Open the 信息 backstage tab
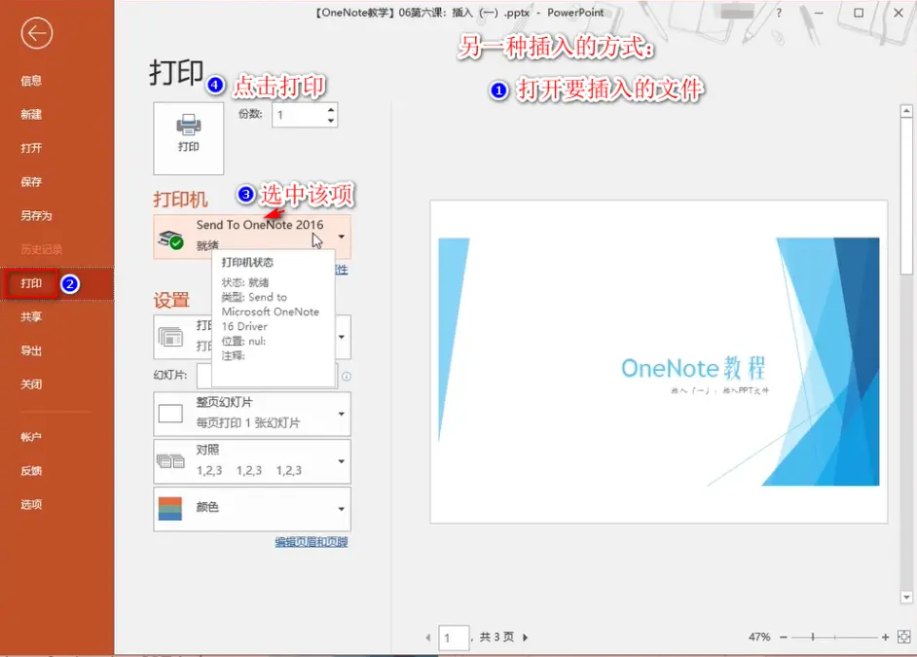 (x=31, y=81)
